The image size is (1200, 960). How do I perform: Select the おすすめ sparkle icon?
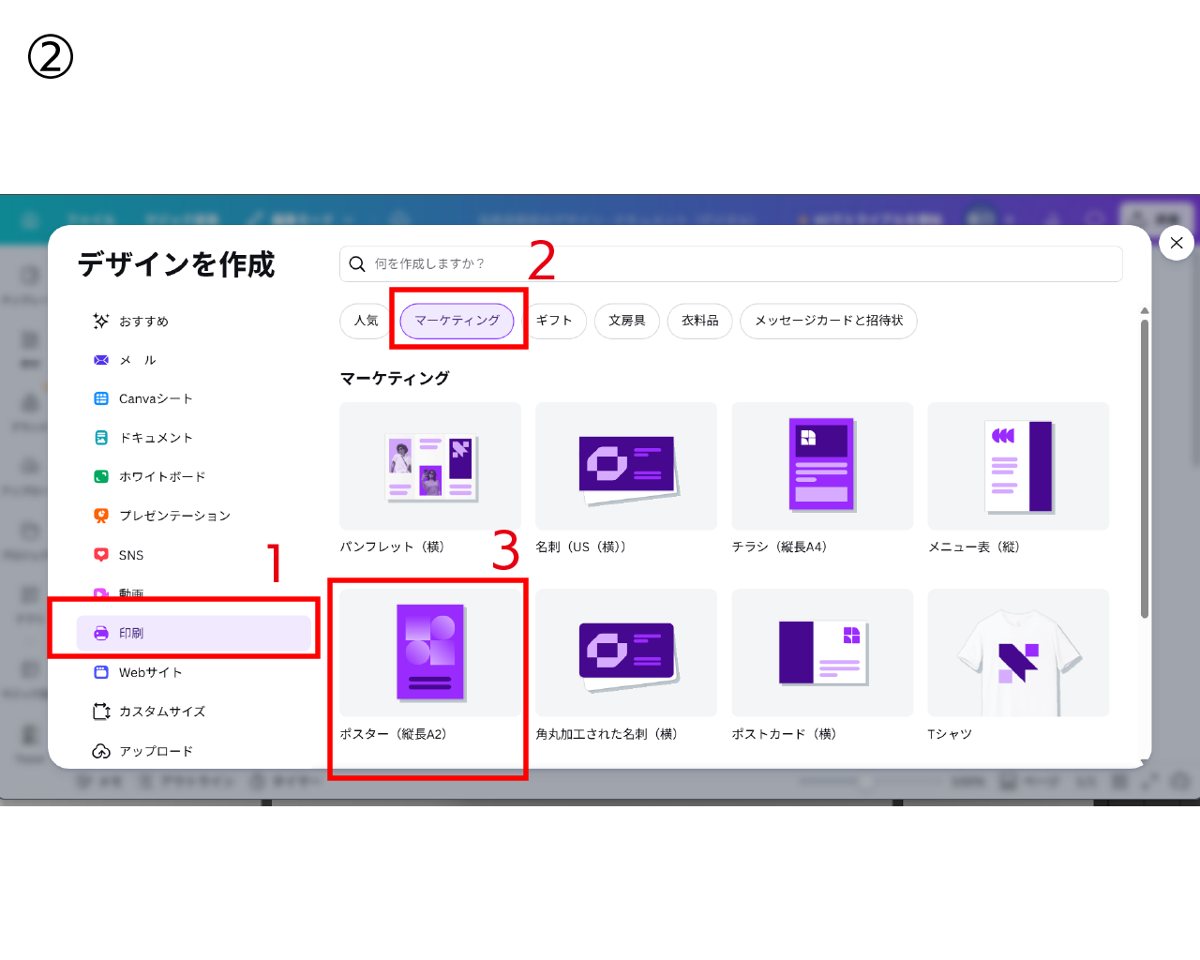pyautogui.click(x=101, y=321)
